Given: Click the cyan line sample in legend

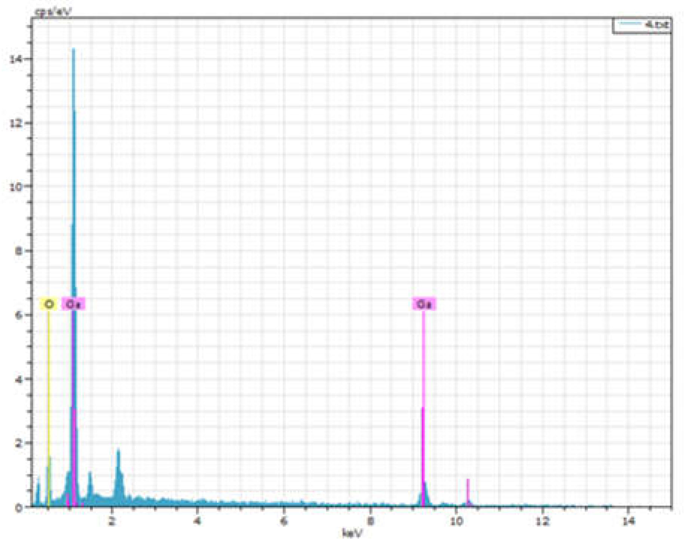Looking at the screenshot, I should [x=630, y=24].
